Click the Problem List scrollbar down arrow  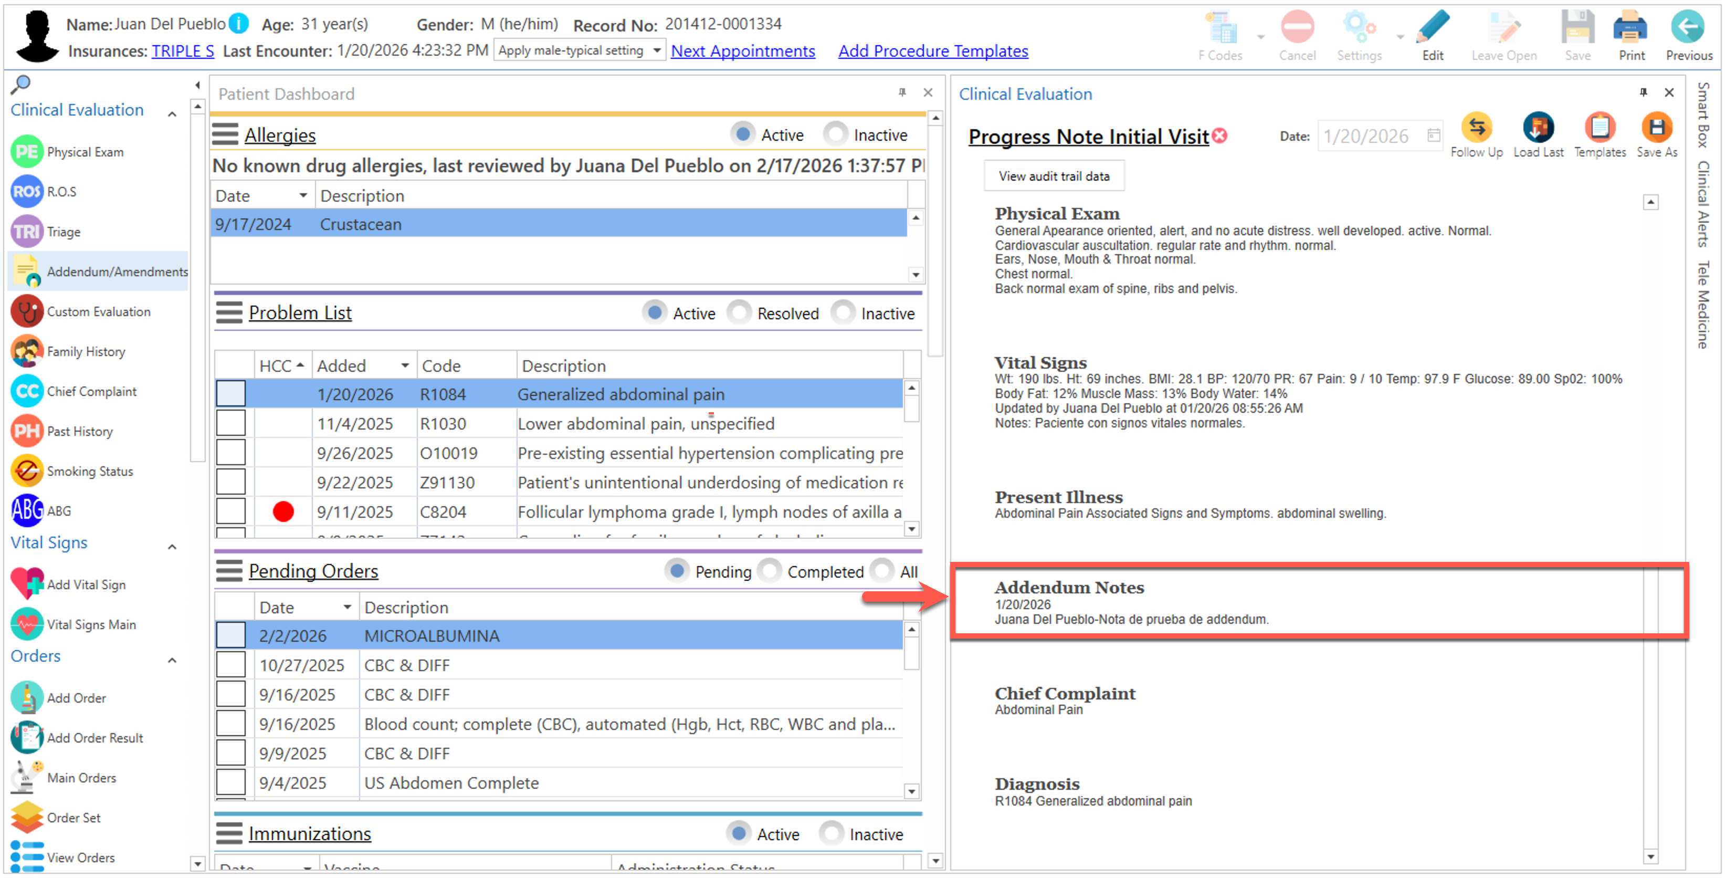click(911, 529)
